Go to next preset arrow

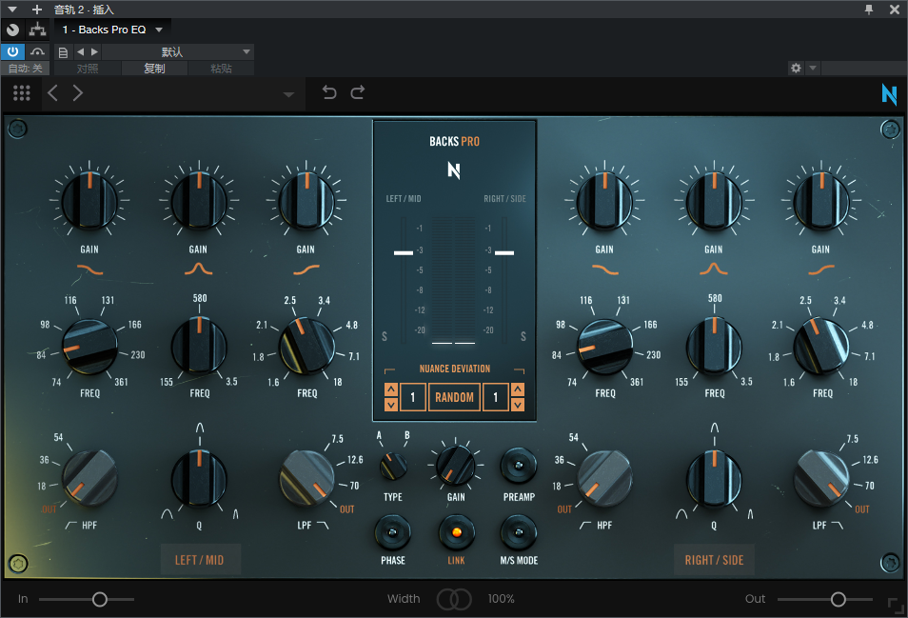click(x=78, y=92)
